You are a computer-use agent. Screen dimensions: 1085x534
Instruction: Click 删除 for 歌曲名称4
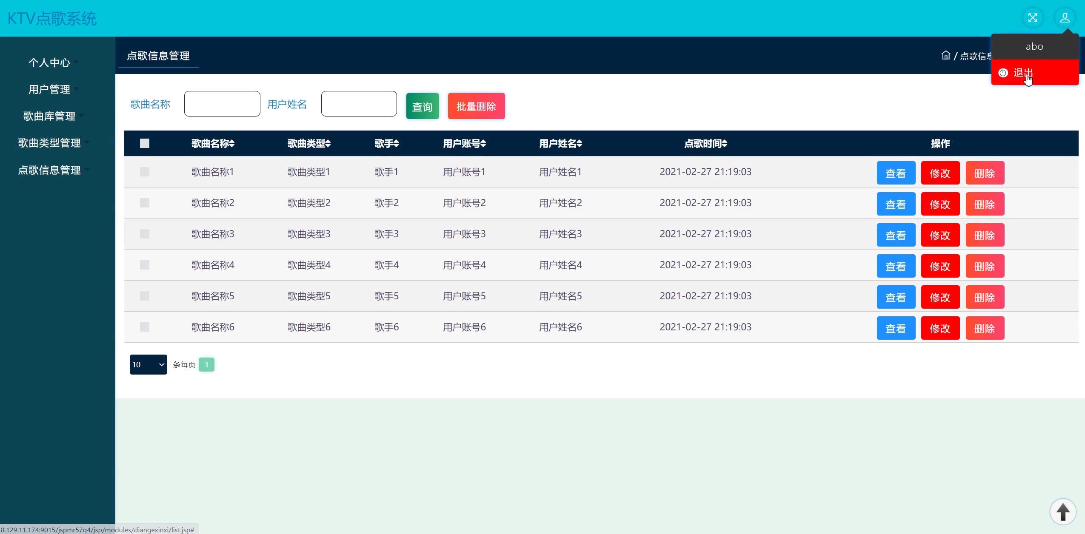pyautogui.click(x=985, y=266)
